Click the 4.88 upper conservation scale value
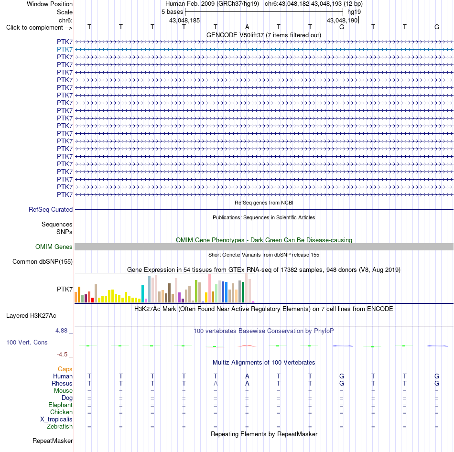This screenshot has width=454, height=452. coord(61,330)
